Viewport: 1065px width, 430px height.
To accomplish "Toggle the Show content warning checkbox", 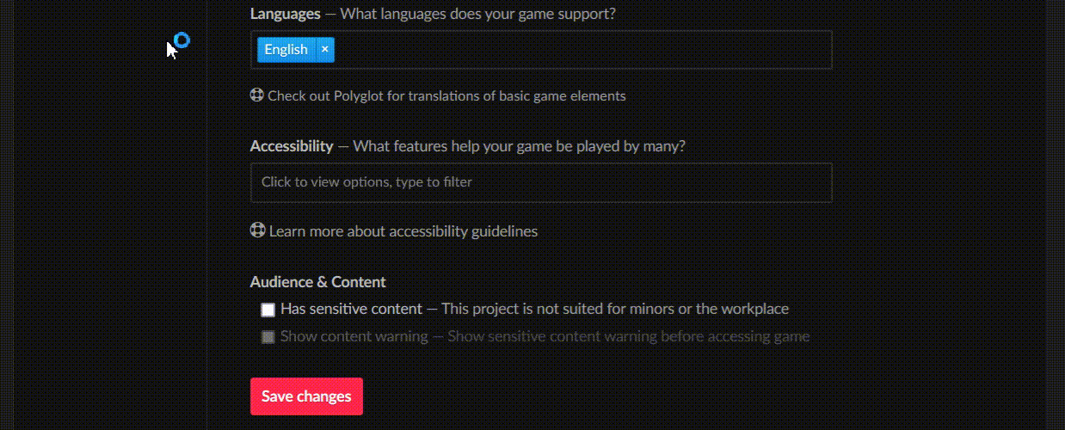I will pos(268,337).
